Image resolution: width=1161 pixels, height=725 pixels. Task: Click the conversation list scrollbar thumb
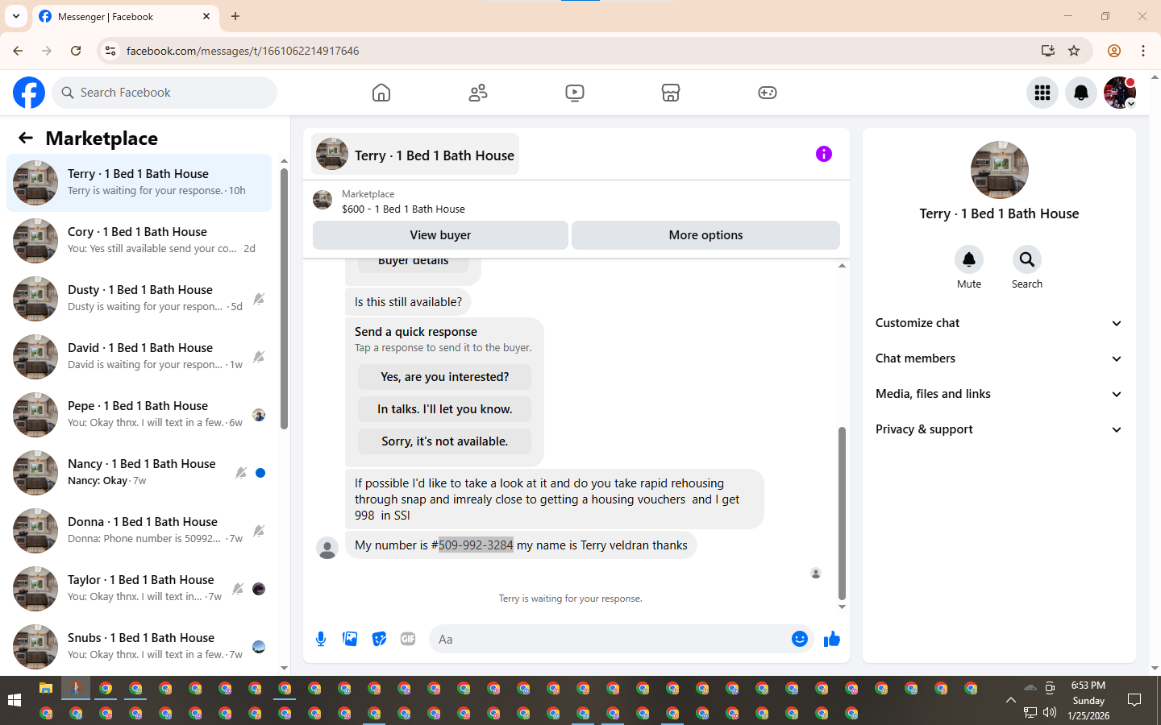[284, 298]
